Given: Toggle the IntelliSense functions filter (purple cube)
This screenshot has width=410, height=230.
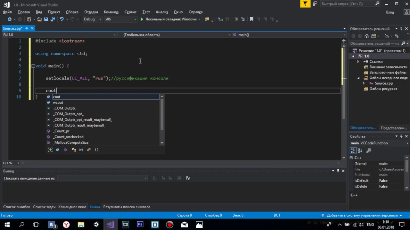Looking at the screenshot, I should (65, 149).
